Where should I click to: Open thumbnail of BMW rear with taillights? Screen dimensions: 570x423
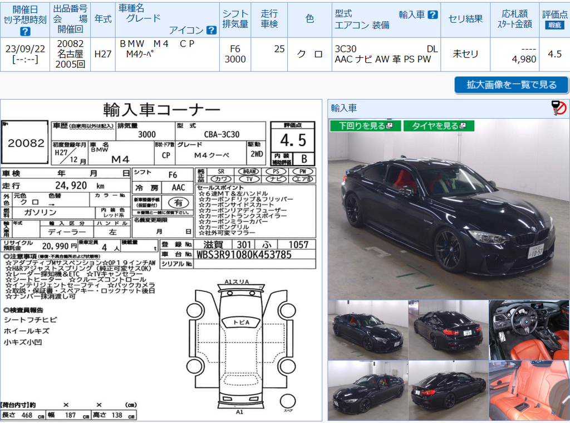tap(448, 330)
